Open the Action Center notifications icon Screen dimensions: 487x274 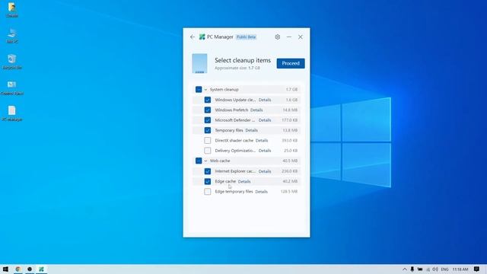pos(477,269)
